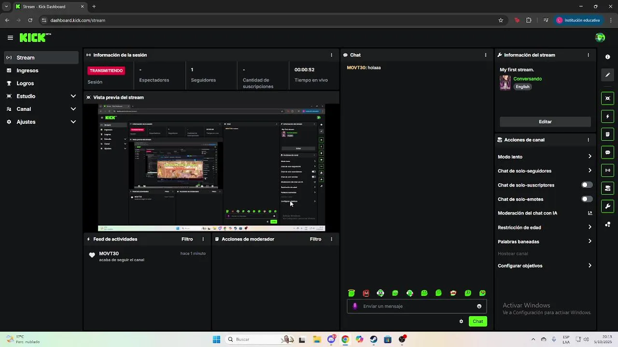Toggle the broadcast signal widget icon in sidebar

(607, 170)
